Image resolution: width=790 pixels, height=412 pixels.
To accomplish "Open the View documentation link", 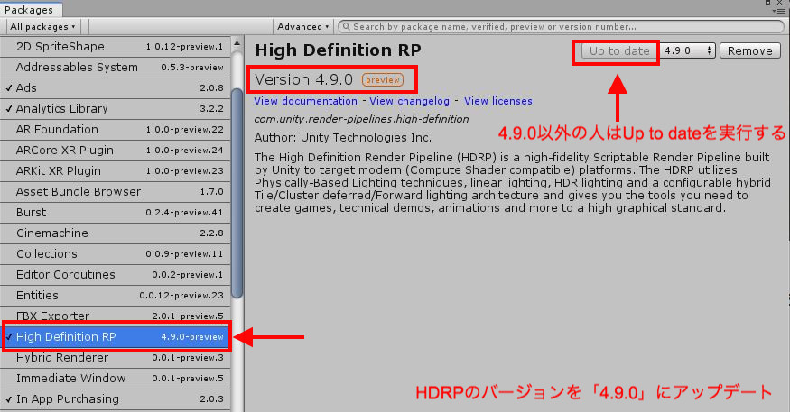I will click(x=305, y=101).
